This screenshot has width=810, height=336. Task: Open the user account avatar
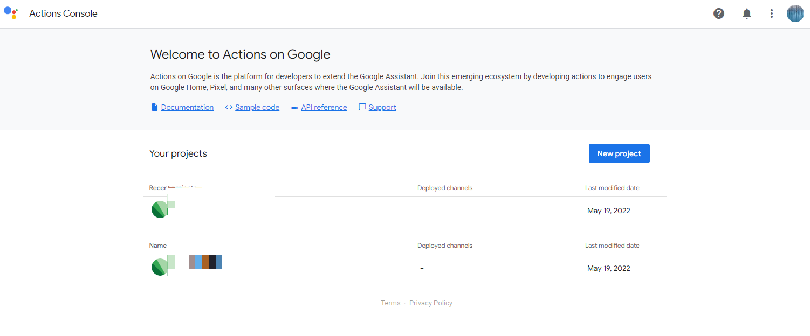795,13
